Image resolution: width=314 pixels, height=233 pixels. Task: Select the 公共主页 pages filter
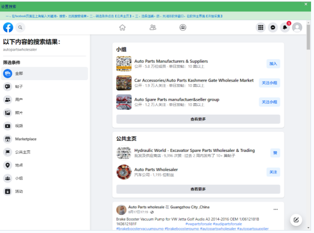[x=44, y=152]
